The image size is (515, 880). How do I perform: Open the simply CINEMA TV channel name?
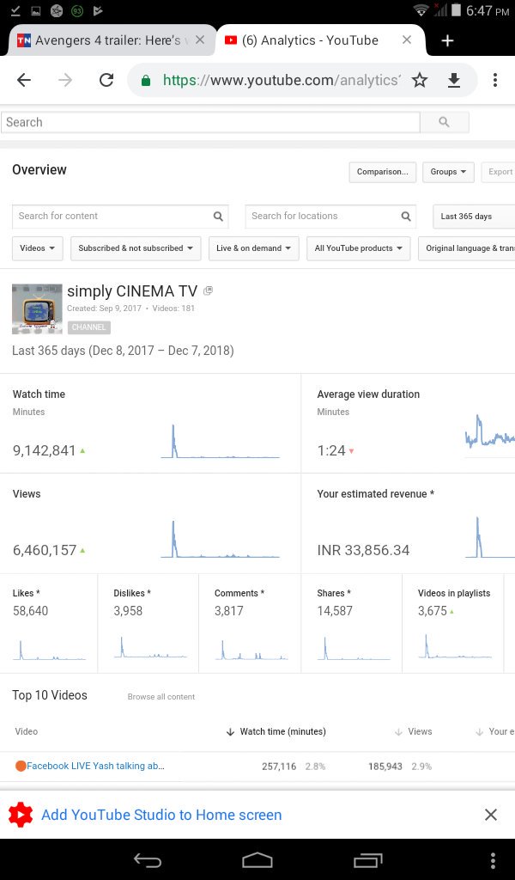[132, 291]
